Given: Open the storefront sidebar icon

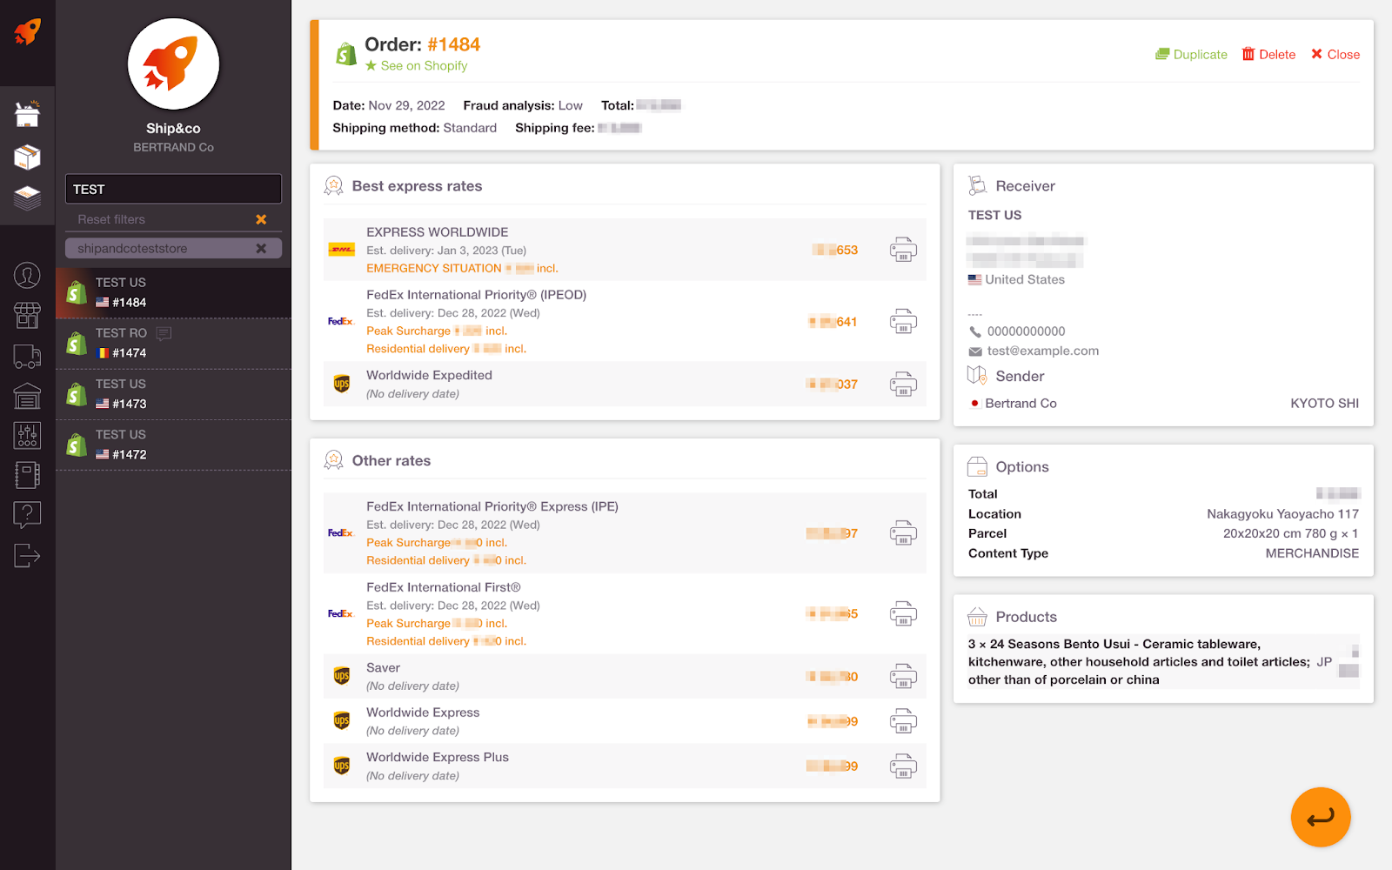Looking at the screenshot, I should 28,315.
